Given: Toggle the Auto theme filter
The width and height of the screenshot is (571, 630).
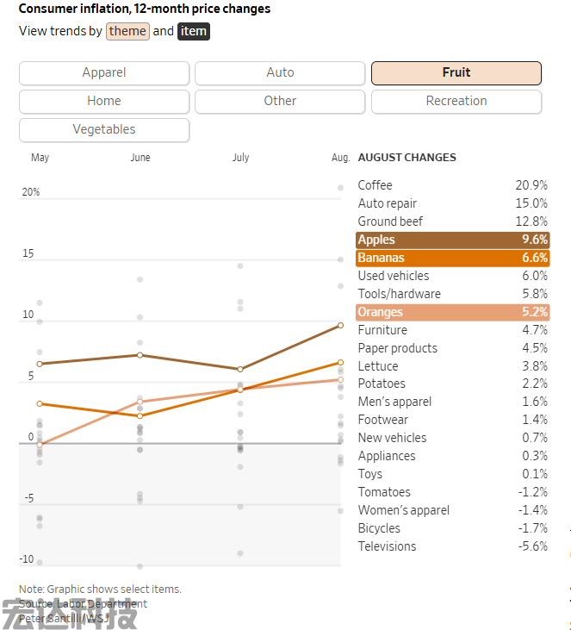Looking at the screenshot, I should coord(280,73).
